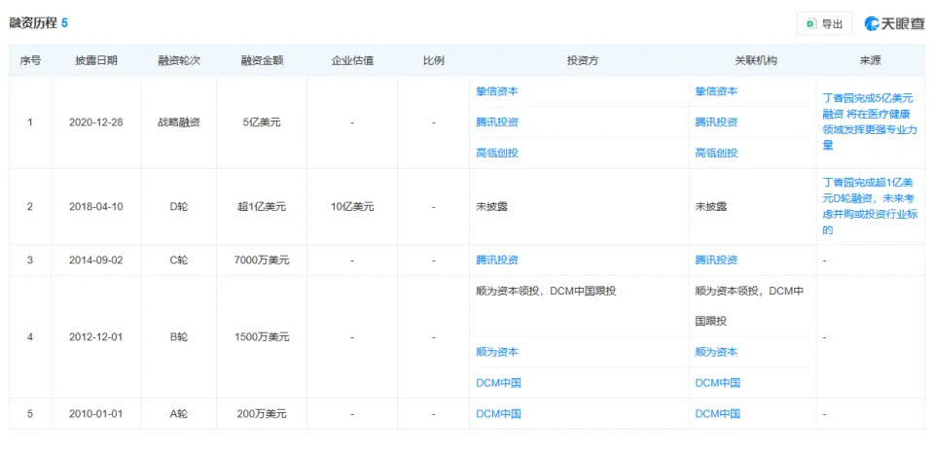
Task: Open 顺为资本 link in the 关联机构 column
Action: (716, 352)
